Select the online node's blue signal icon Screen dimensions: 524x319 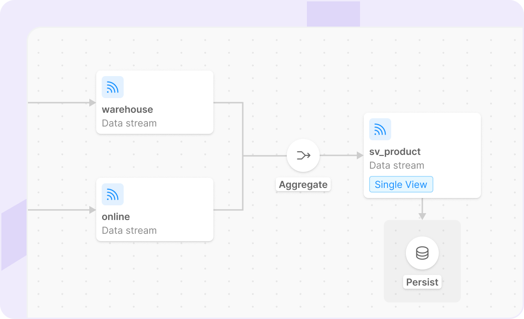112,194
